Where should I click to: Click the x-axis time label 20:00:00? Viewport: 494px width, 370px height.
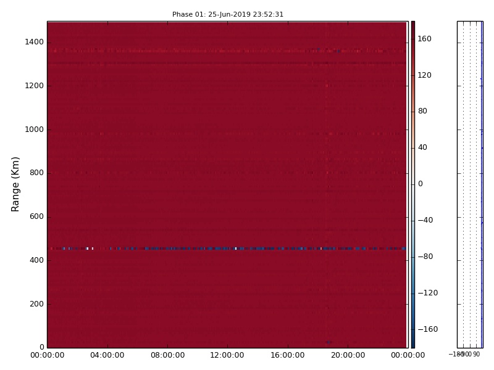coord(348,355)
